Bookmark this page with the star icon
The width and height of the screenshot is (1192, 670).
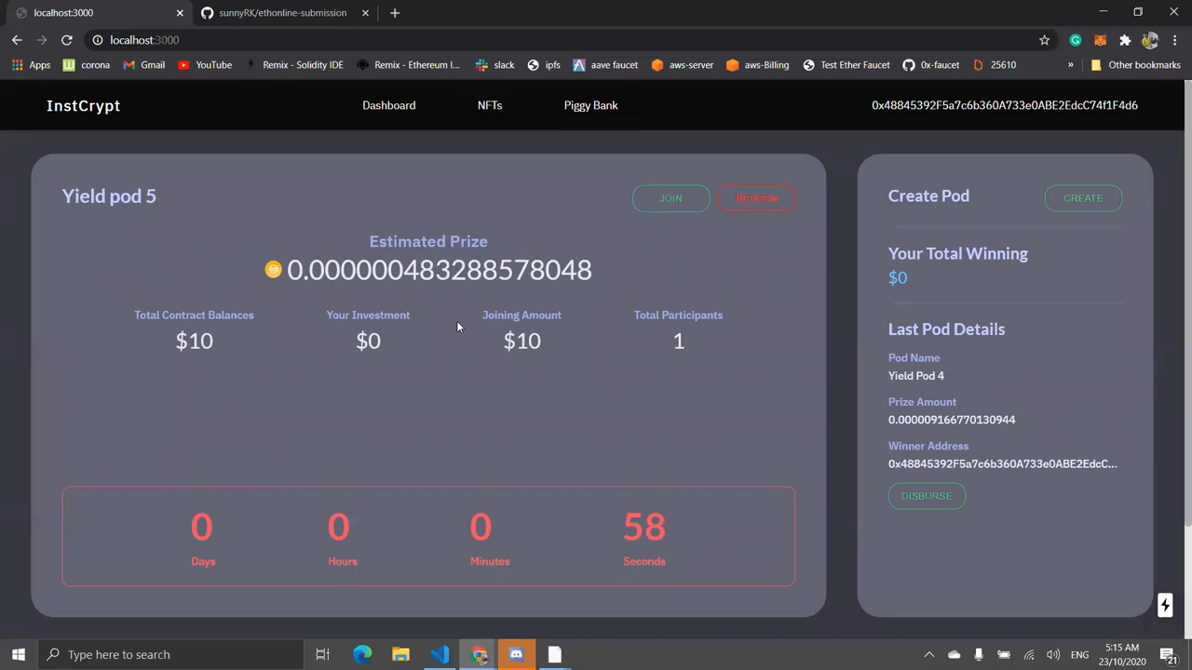pos(1044,40)
